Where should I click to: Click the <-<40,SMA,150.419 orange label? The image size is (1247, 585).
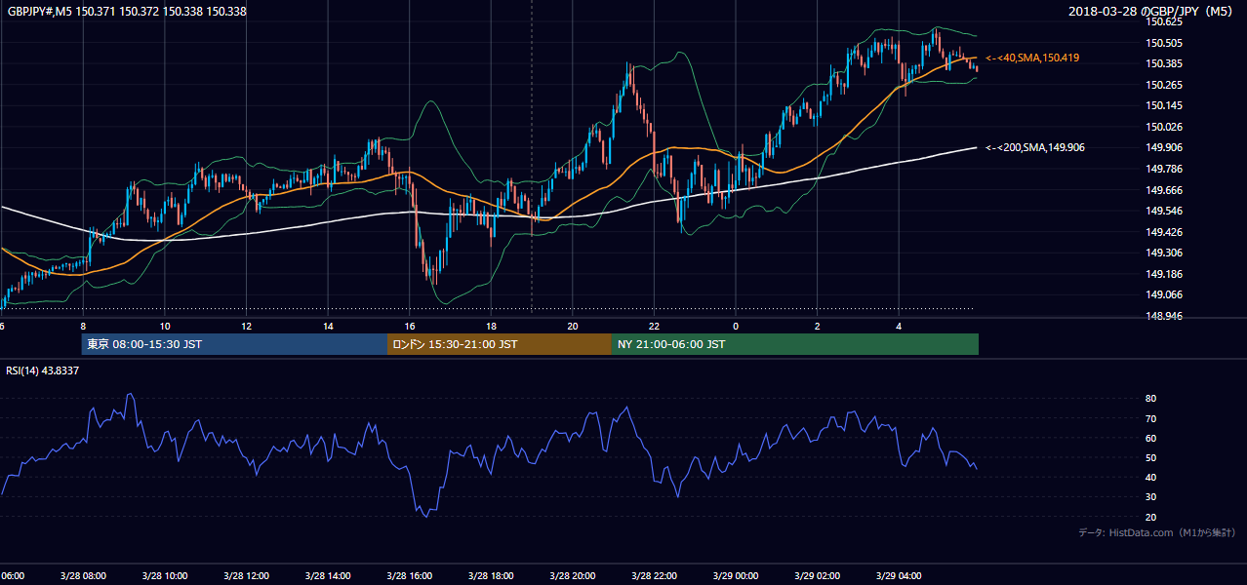click(x=1032, y=58)
